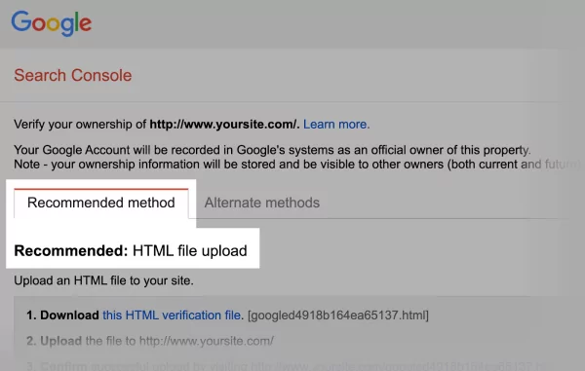Click the bold Recommended: label
Viewport: 585px width, 371px height.
point(71,250)
